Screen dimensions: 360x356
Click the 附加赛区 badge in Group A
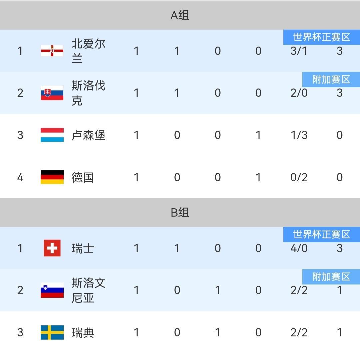331,79
